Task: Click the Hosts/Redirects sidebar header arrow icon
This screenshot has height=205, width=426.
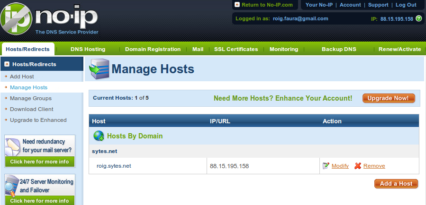Action: click(7, 64)
